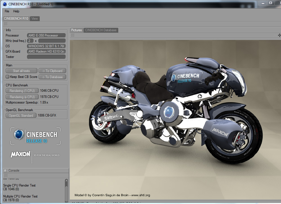Image resolution: width=281 pixels, height=204 pixels.
Task: Click the console panel grip handle icon
Action: click(x=6, y=175)
